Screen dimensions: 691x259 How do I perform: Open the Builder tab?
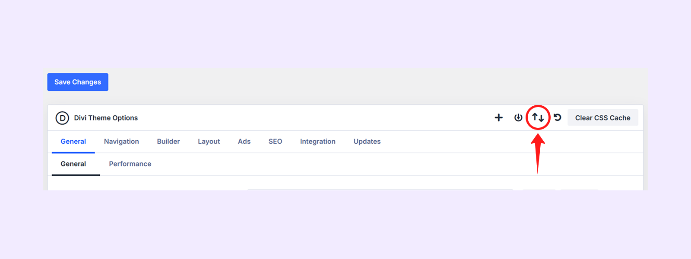tap(168, 142)
